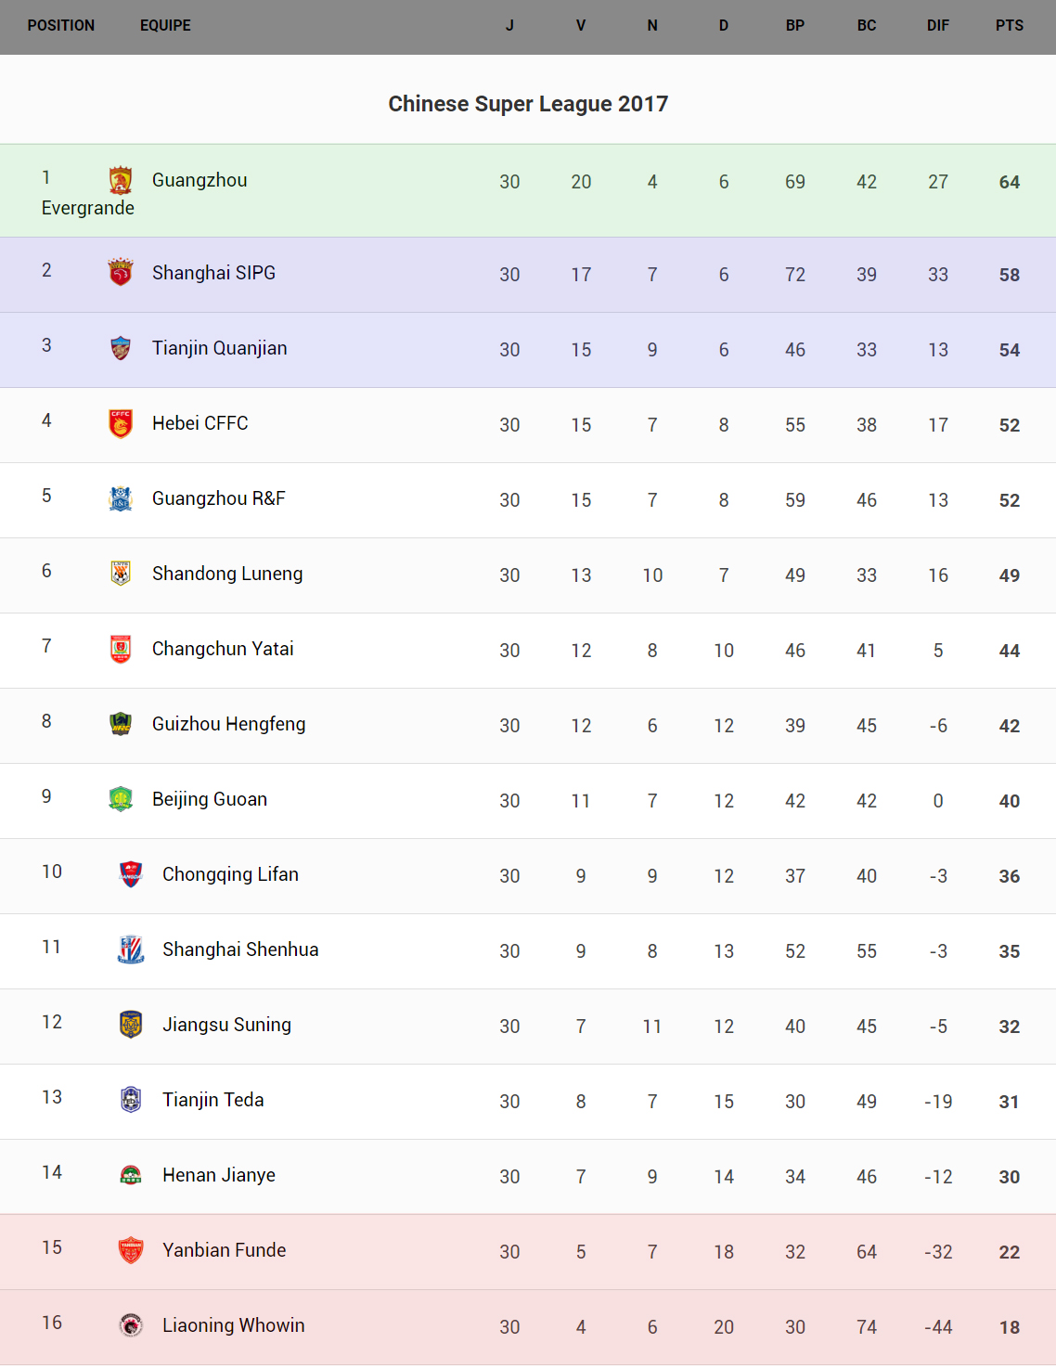The width and height of the screenshot is (1056, 1369).
Task: Click the POSITION column header
Action: (61, 26)
